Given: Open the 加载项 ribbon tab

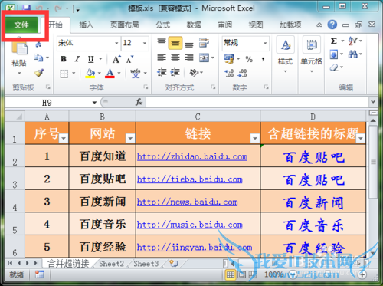Looking at the screenshot, I should 290,25.
